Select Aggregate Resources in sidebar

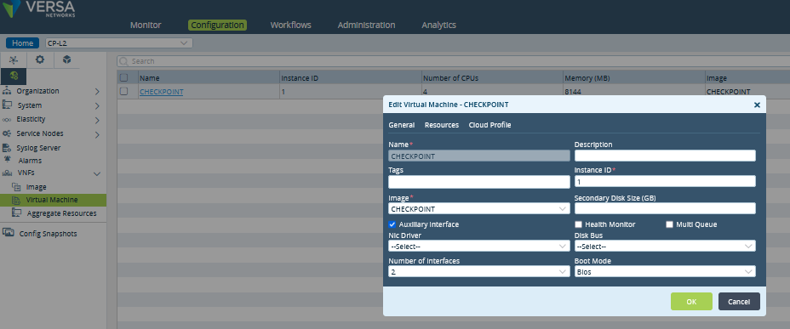61,213
